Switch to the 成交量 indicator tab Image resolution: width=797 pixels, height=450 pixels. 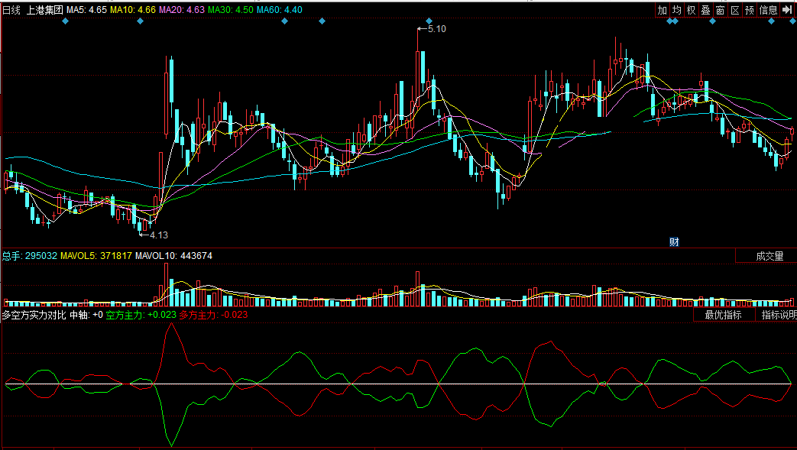[766, 256]
